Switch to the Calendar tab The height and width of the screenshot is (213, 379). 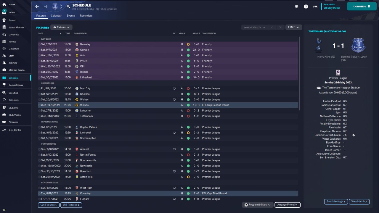point(56,16)
